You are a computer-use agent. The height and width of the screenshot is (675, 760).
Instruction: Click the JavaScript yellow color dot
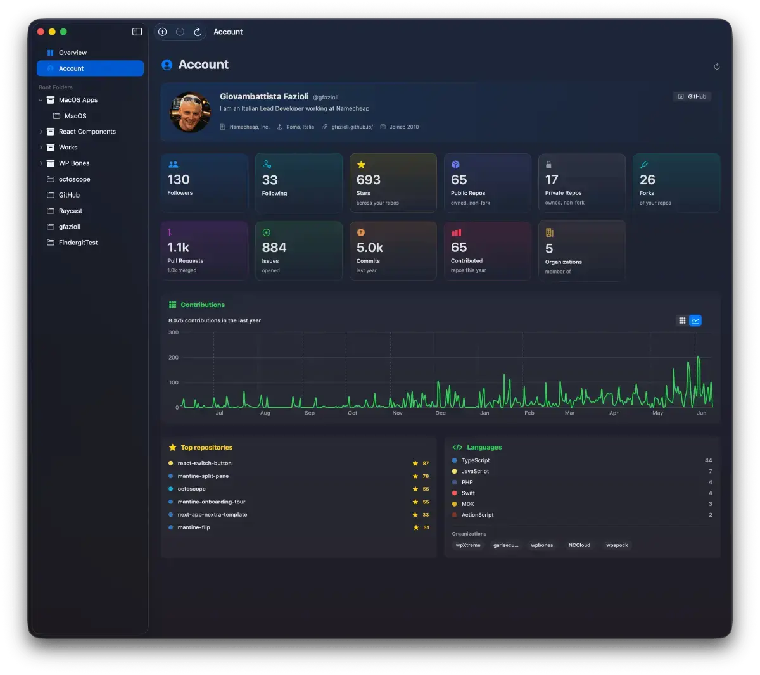[x=455, y=471]
